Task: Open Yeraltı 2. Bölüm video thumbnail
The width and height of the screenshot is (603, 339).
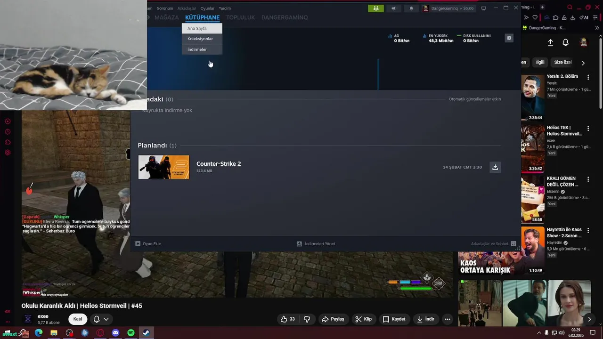Action: 532,97
